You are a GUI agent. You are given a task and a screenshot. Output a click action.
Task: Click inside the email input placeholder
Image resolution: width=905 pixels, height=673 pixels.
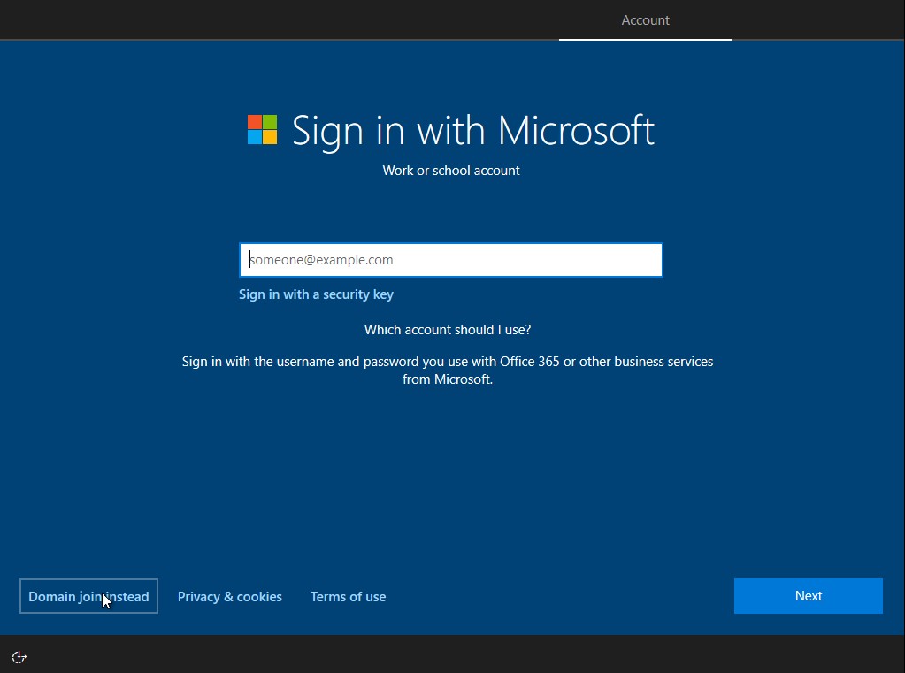[x=321, y=259]
